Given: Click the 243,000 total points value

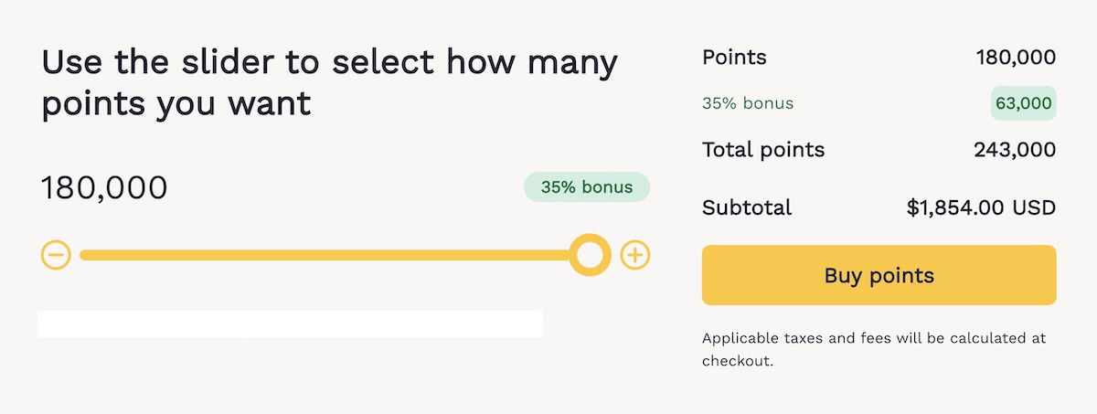Looking at the screenshot, I should (x=1015, y=150).
